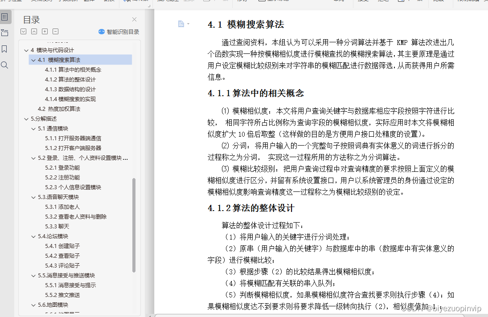
Task: Open the outline panel icon in sidebar
Action: [x=4, y=17]
